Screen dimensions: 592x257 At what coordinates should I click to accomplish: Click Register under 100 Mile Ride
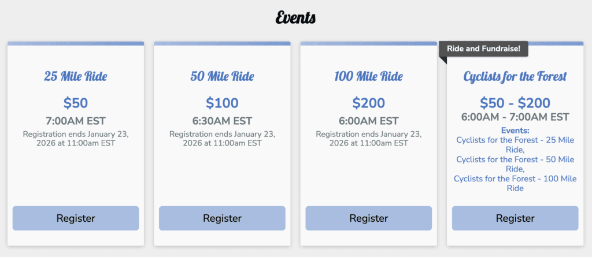(368, 218)
